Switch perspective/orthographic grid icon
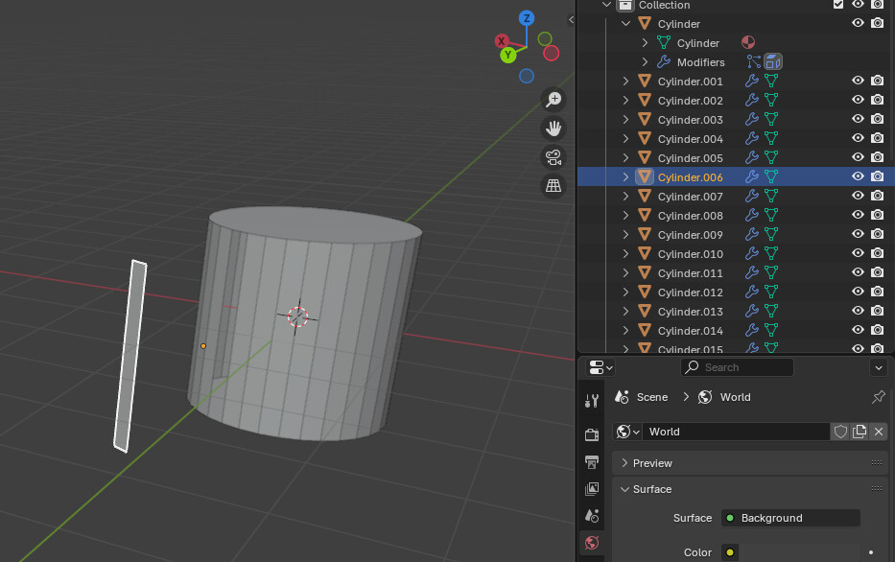The width and height of the screenshot is (895, 562). [553, 185]
